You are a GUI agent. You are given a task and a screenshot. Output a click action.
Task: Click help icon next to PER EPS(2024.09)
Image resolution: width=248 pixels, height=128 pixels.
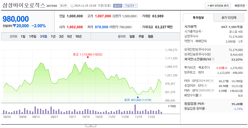pyautogui.click(x=212, y=81)
